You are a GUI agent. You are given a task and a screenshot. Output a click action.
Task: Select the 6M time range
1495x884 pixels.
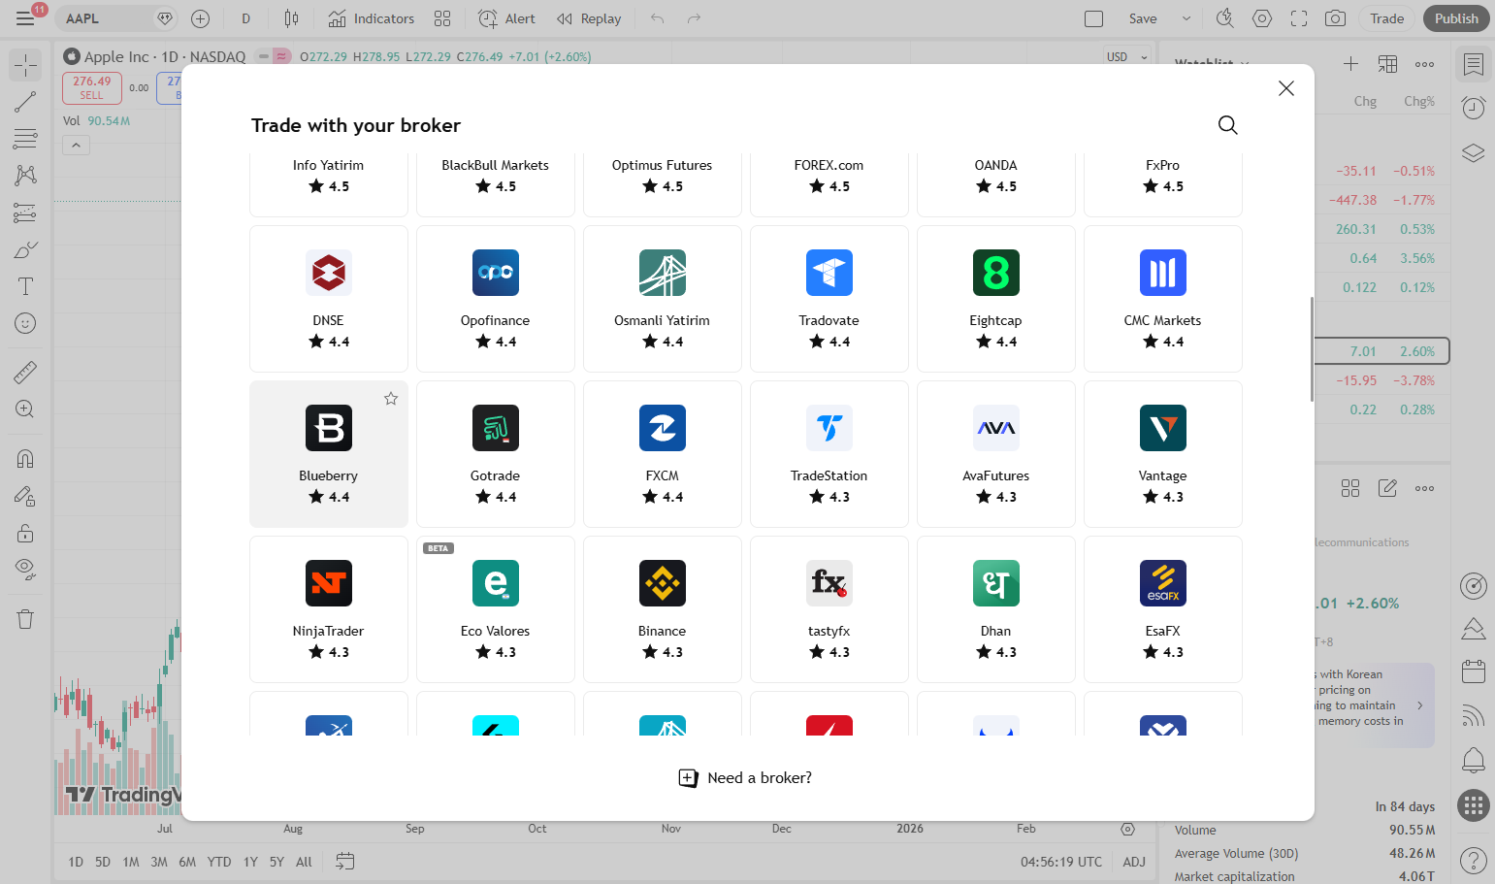pos(187,862)
